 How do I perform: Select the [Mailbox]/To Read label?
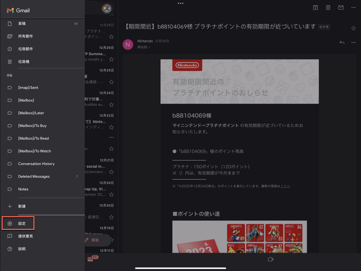tap(42, 138)
